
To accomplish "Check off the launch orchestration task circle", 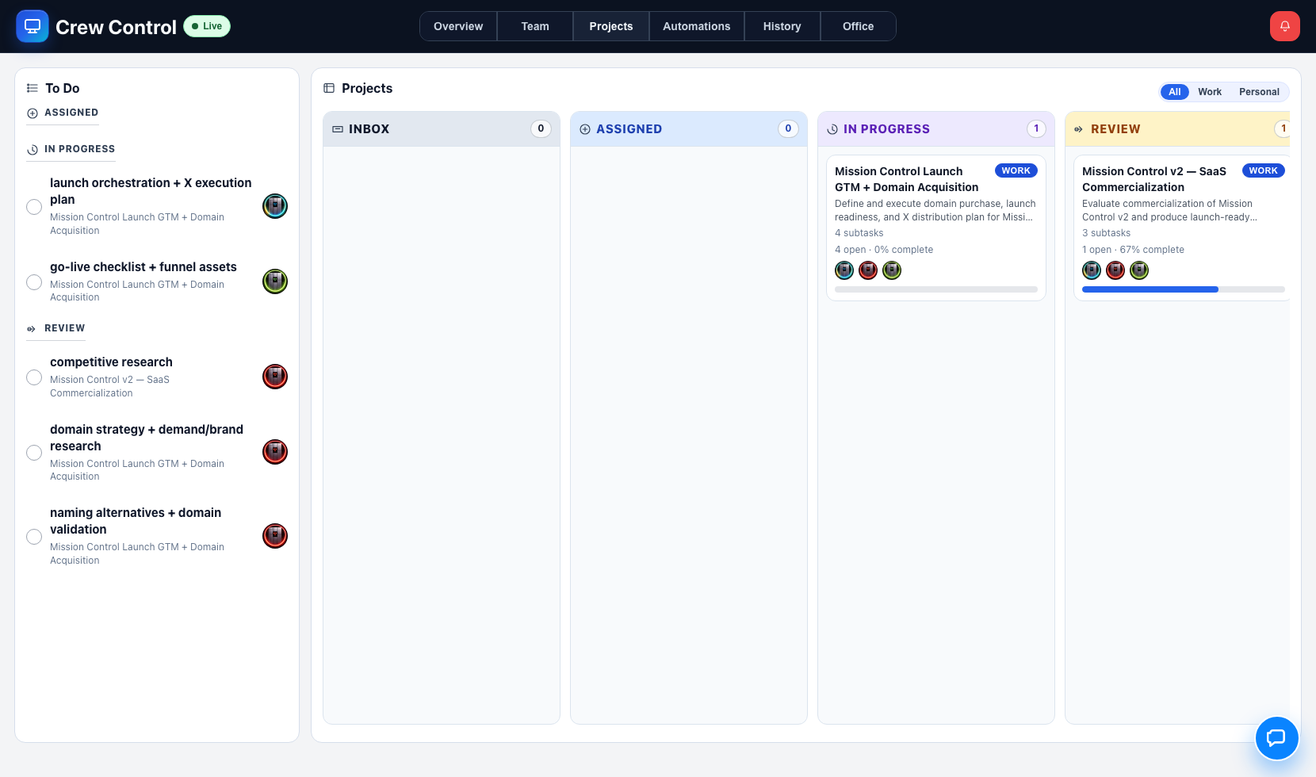I will click(x=34, y=207).
